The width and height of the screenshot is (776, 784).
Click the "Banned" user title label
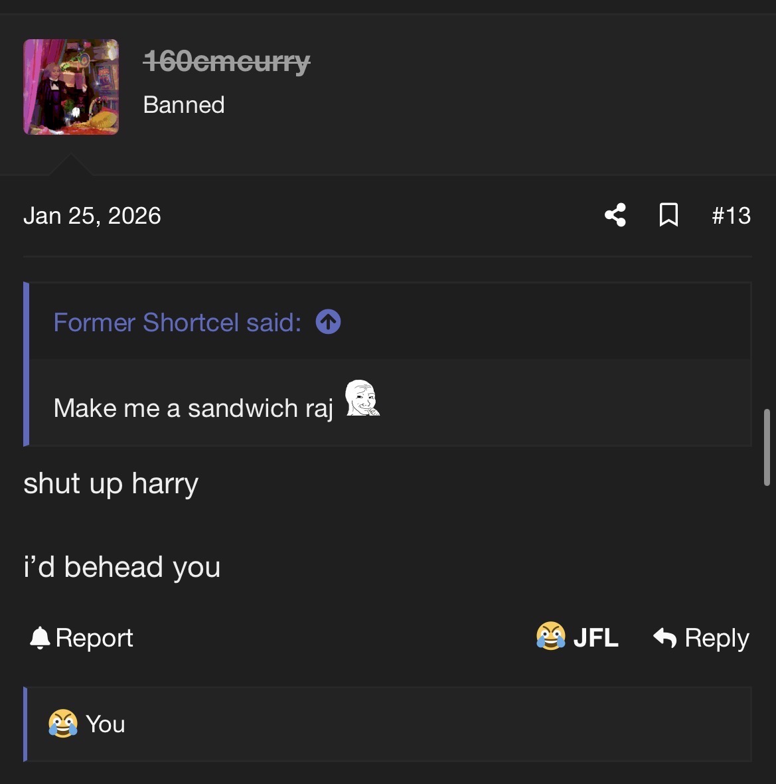(184, 105)
